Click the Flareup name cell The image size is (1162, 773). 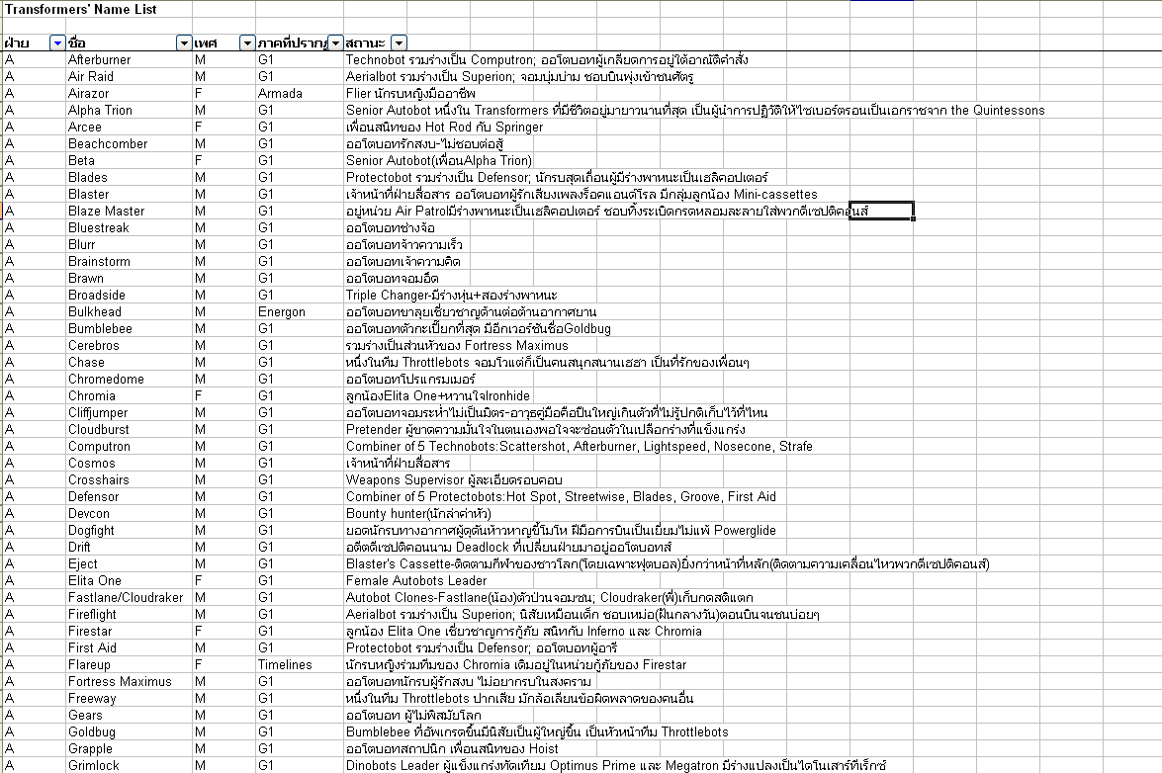(129, 665)
